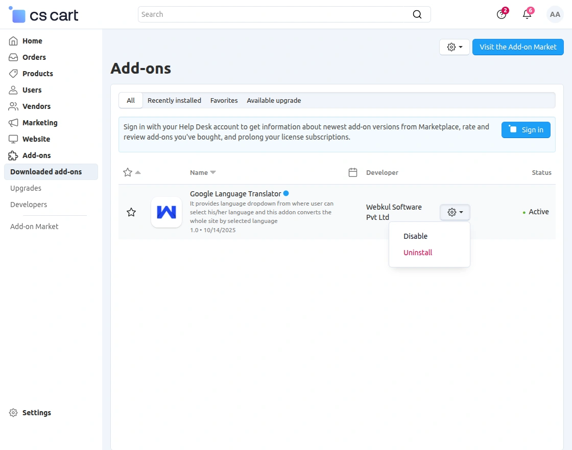Image resolution: width=572 pixels, height=450 pixels.
Task: Click the calendar icon in table header
Action: [x=352, y=172]
